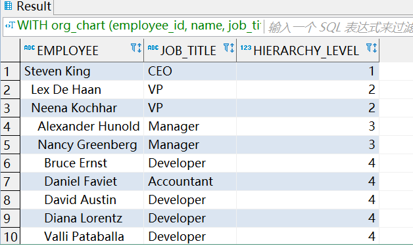Screen dimensions: 413x250
Task: Click 123 type icon of HIERARCHY_LEVEL column
Action: [246, 48]
